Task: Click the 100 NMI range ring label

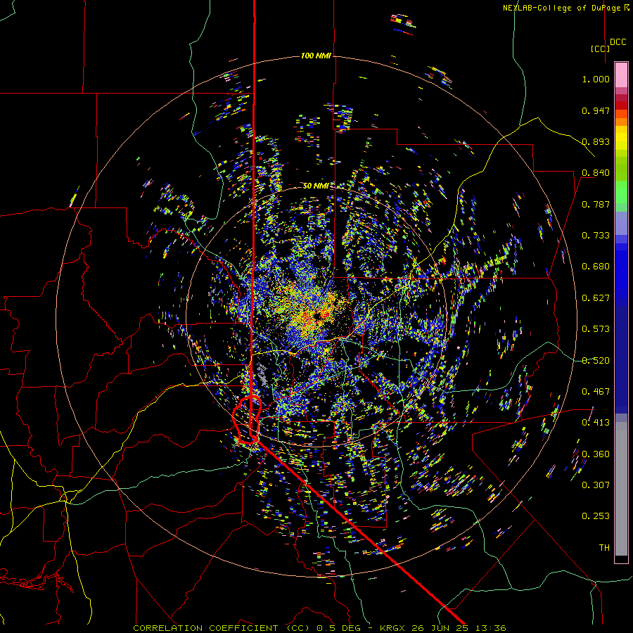Action: tap(316, 56)
